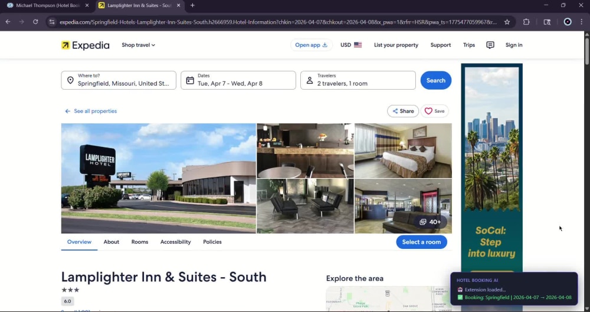Change currency from USD
The height and width of the screenshot is (312, 590).
[350, 45]
